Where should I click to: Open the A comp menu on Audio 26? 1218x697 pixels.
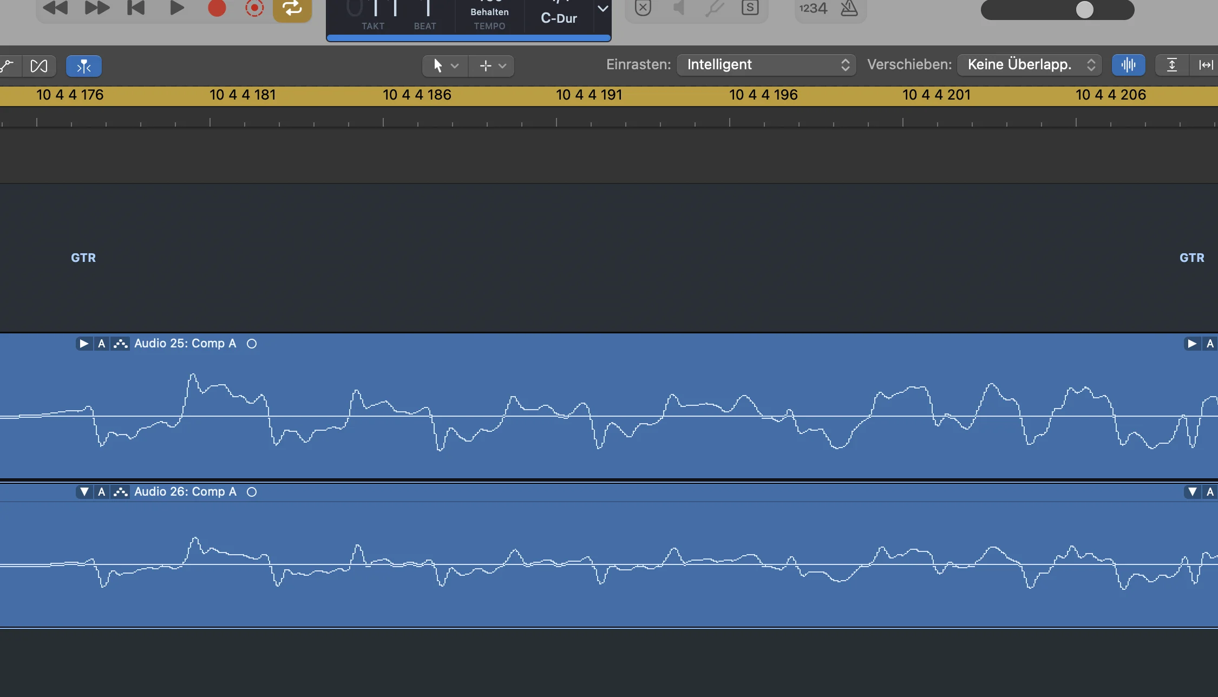(101, 492)
